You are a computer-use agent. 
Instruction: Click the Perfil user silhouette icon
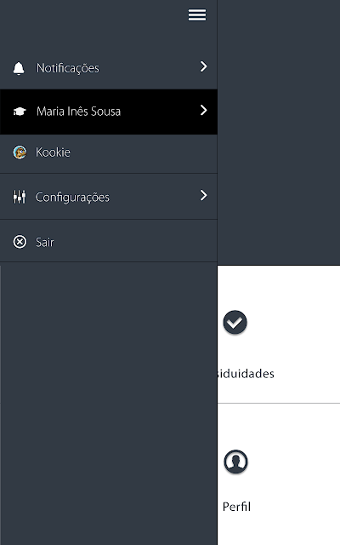click(x=235, y=462)
